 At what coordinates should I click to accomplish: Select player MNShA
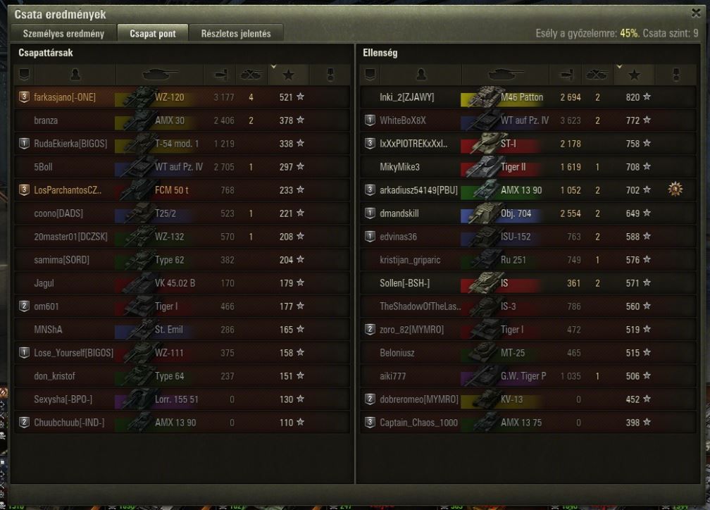coord(48,330)
